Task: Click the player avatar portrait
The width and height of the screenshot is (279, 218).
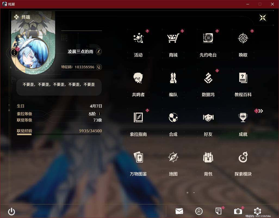Action: pyautogui.click(x=33, y=53)
